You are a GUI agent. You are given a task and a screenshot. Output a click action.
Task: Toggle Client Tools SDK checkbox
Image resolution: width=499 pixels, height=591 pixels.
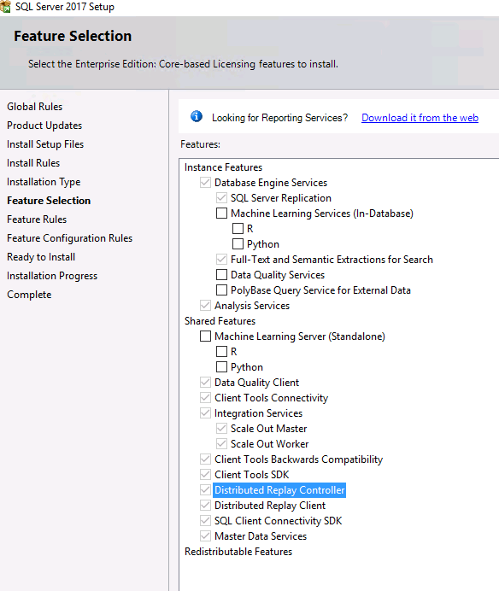pyautogui.click(x=205, y=475)
